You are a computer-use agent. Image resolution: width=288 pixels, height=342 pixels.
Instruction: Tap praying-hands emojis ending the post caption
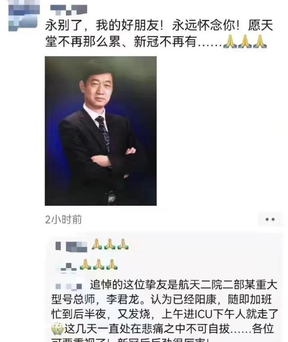point(245,42)
